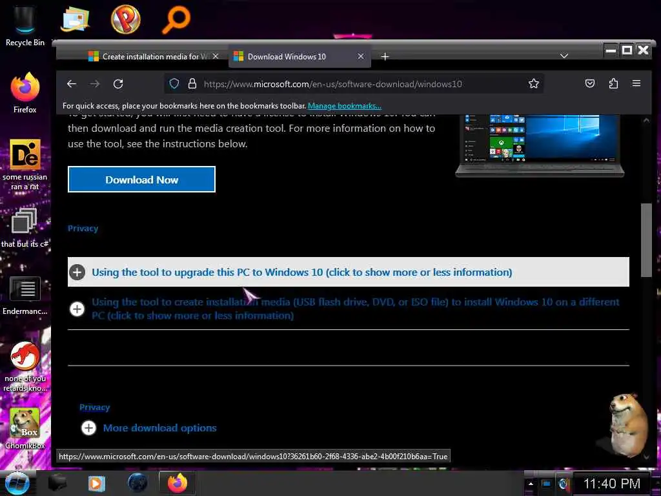Expand More download options
The width and height of the screenshot is (661, 496).
(x=149, y=428)
